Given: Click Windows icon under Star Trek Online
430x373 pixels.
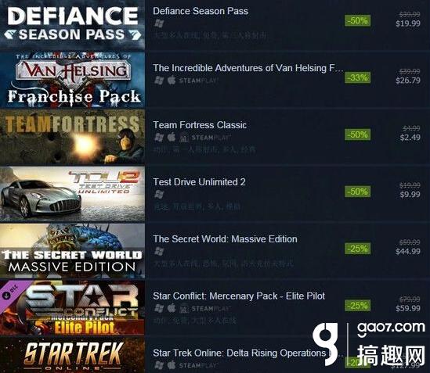Looking at the screenshot, I should pyautogui.click(x=159, y=365).
